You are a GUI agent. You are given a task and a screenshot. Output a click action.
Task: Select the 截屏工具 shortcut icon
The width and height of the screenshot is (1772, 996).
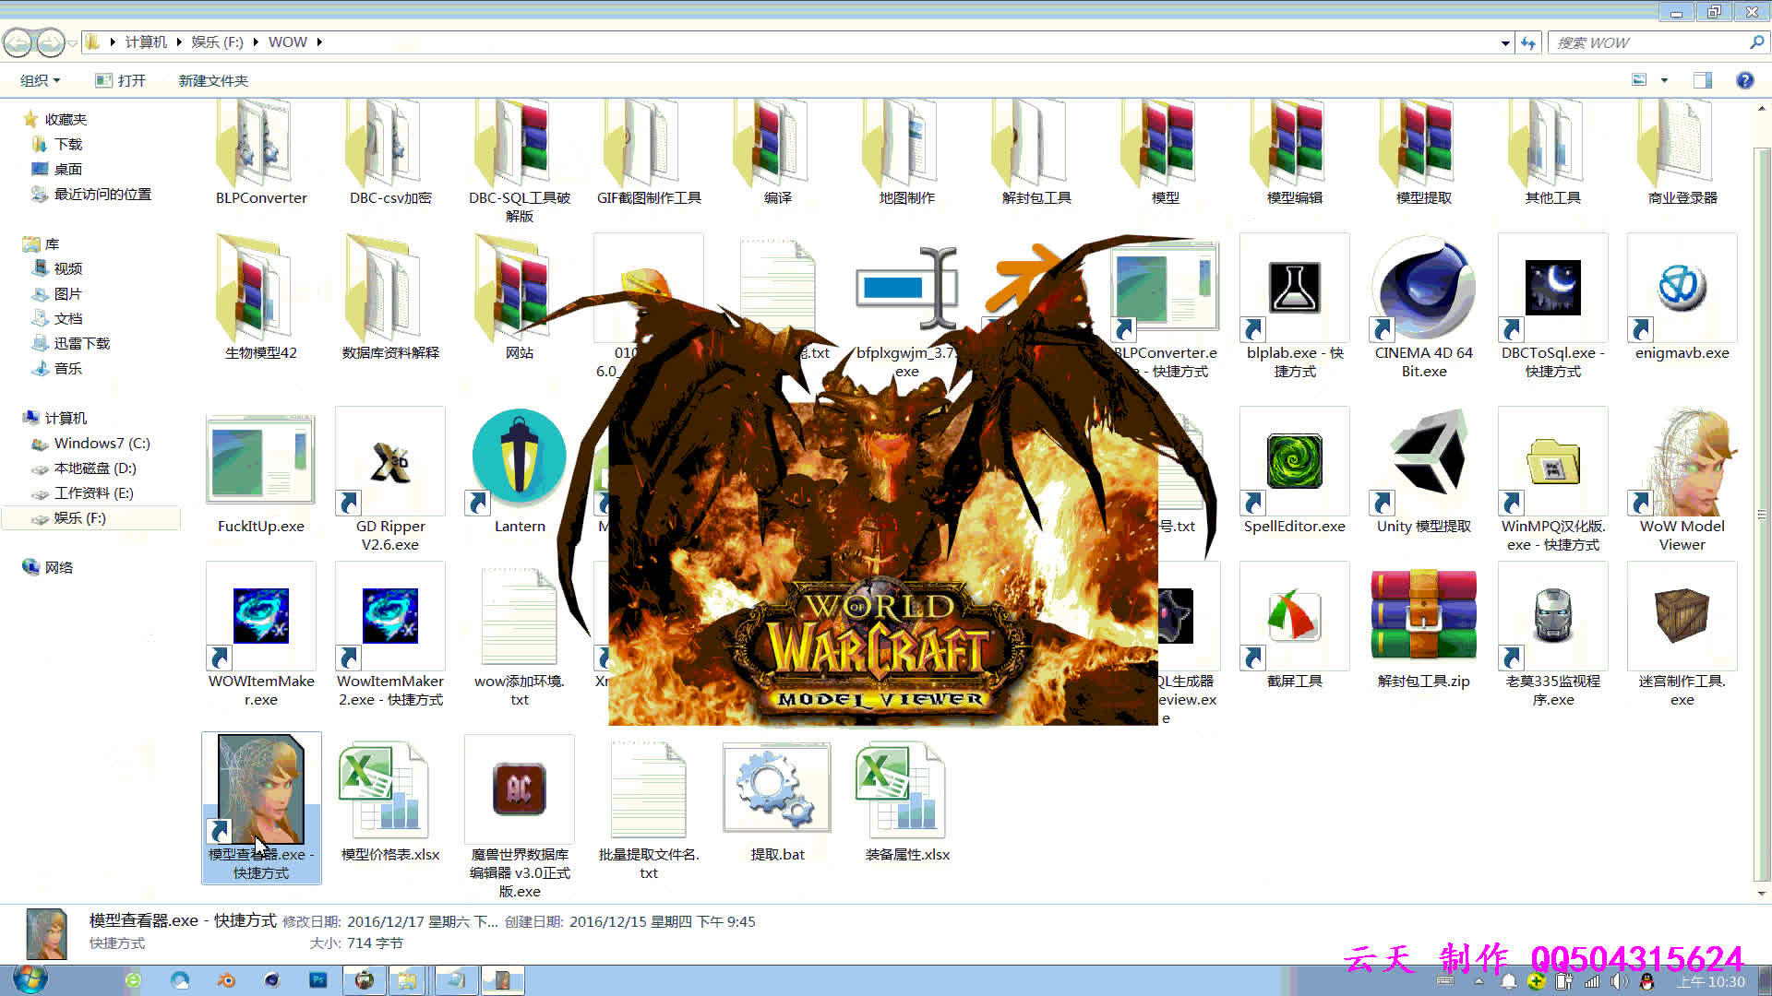pos(1295,616)
